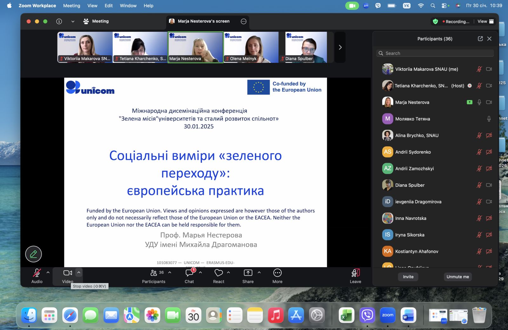
Task: Toggle the Participants panel in toolbar
Action: (x=154, y=273)
